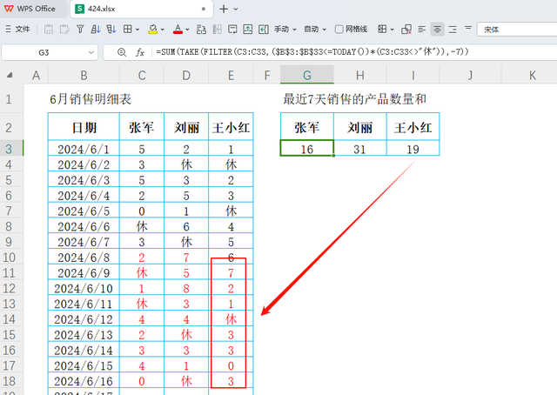This screenshot has height=395, width=557.
Task: Align text left
Action: [421, 29]
